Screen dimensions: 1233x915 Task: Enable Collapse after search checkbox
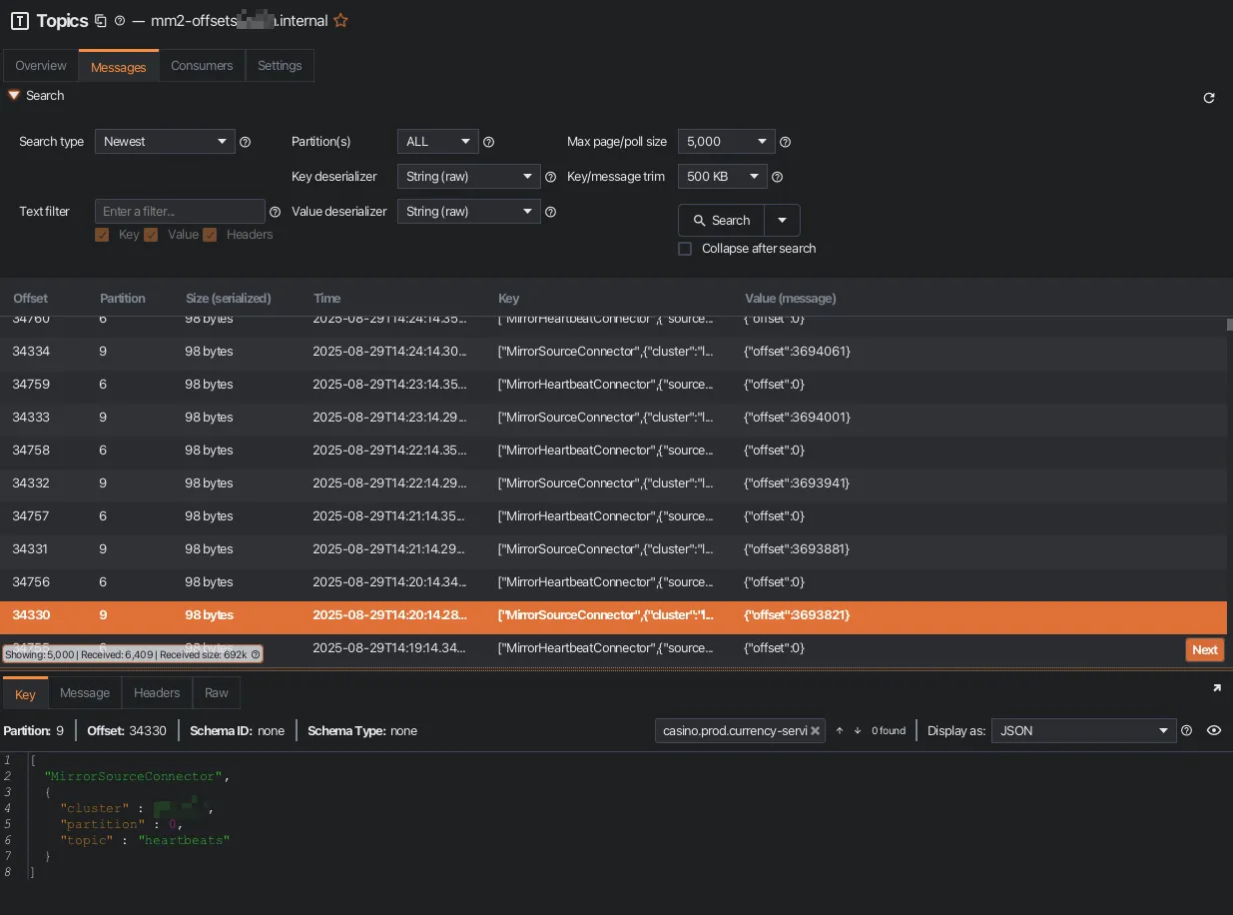click(x=685, y=249)
